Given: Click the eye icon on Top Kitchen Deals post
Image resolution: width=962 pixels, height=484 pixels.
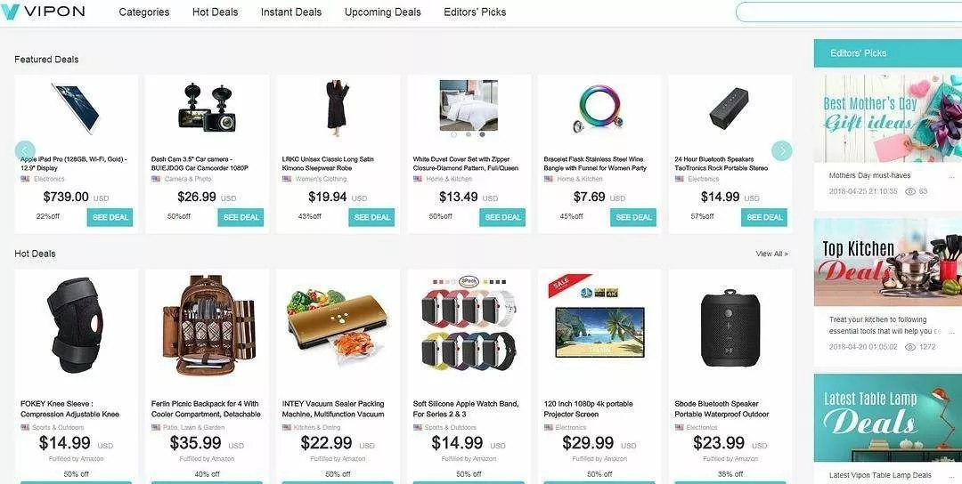Looking at the screenshot, I should pyautogui.click(x=910, y=347).
